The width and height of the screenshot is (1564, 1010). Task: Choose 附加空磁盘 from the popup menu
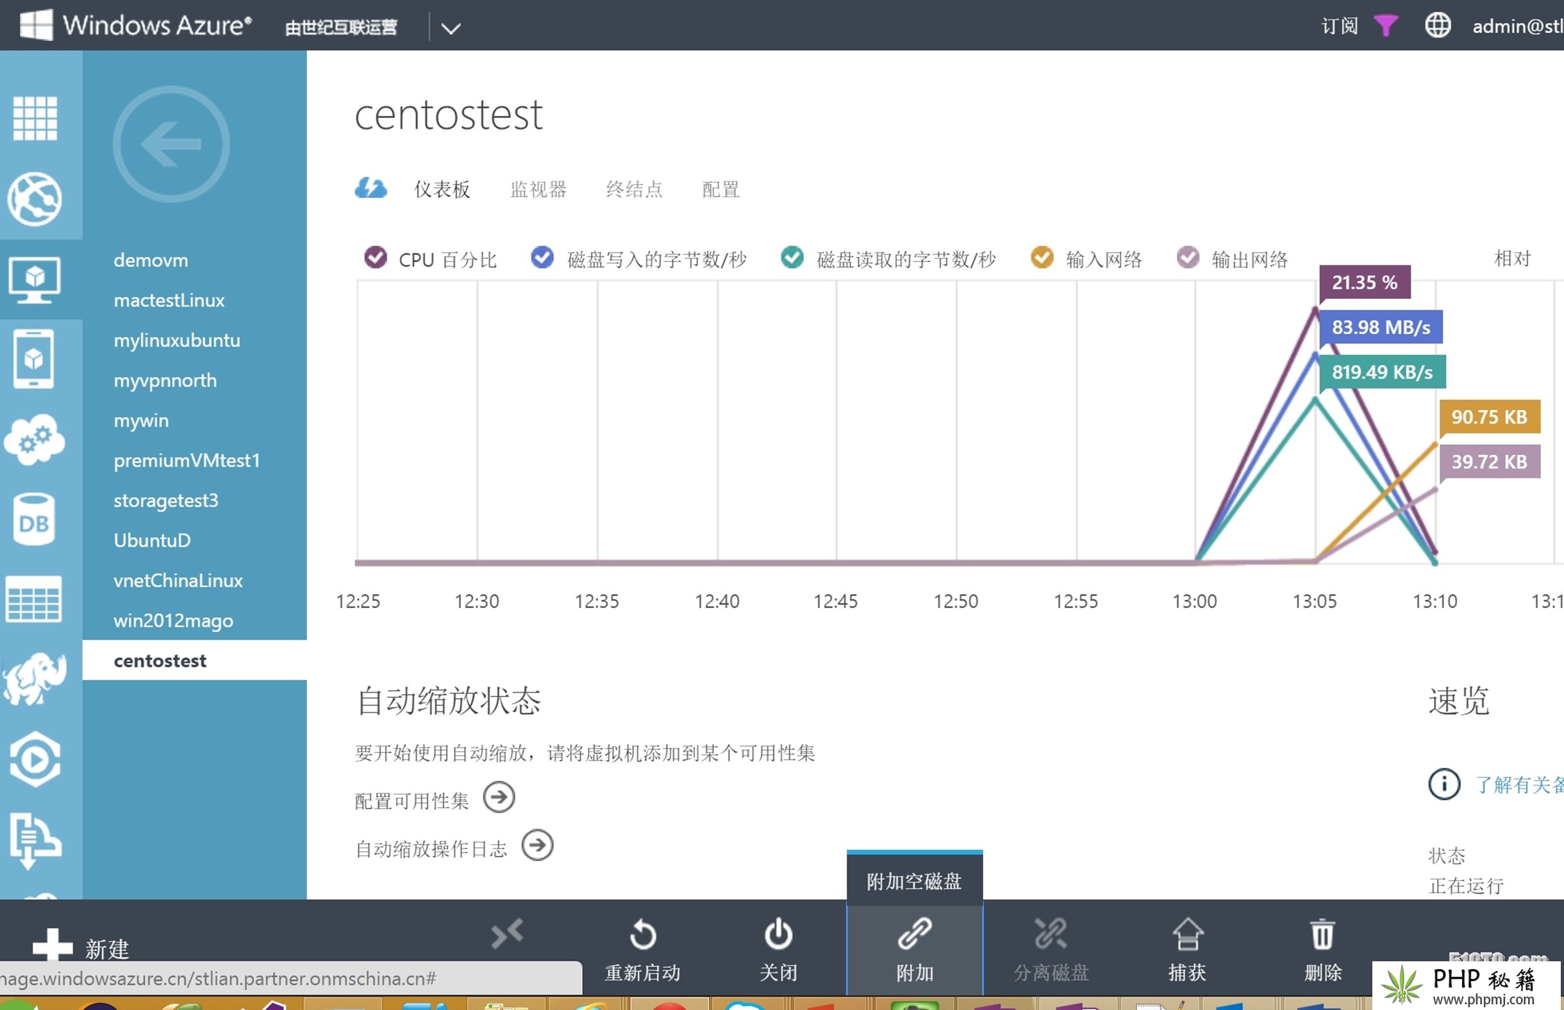[915, 881]
